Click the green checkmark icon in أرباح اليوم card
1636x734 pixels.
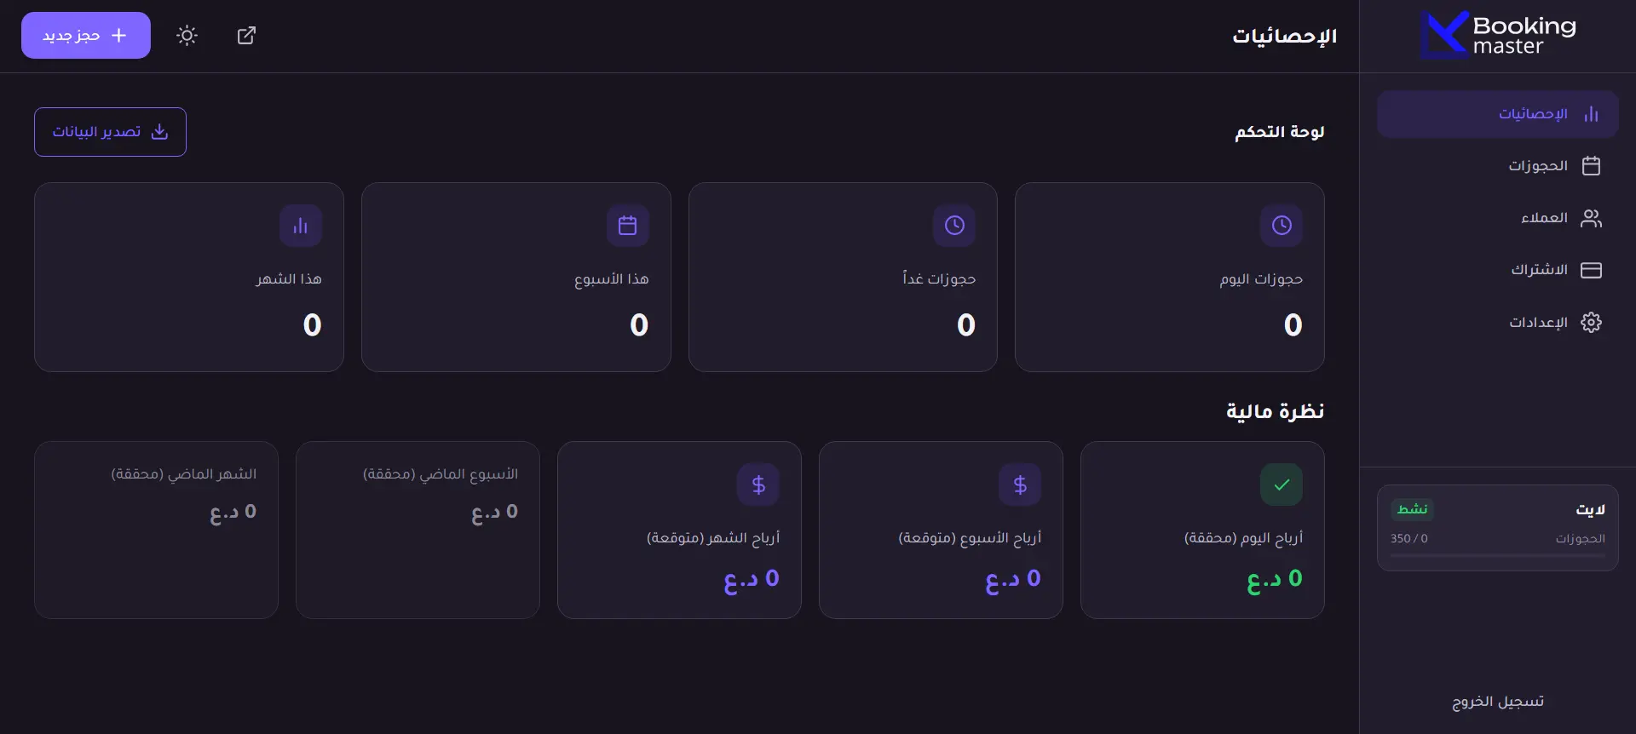[1282, 485]
